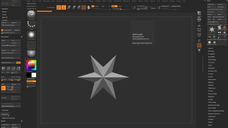Click the BPR render icon
228x128 pixels.
[x=199, y=14]
